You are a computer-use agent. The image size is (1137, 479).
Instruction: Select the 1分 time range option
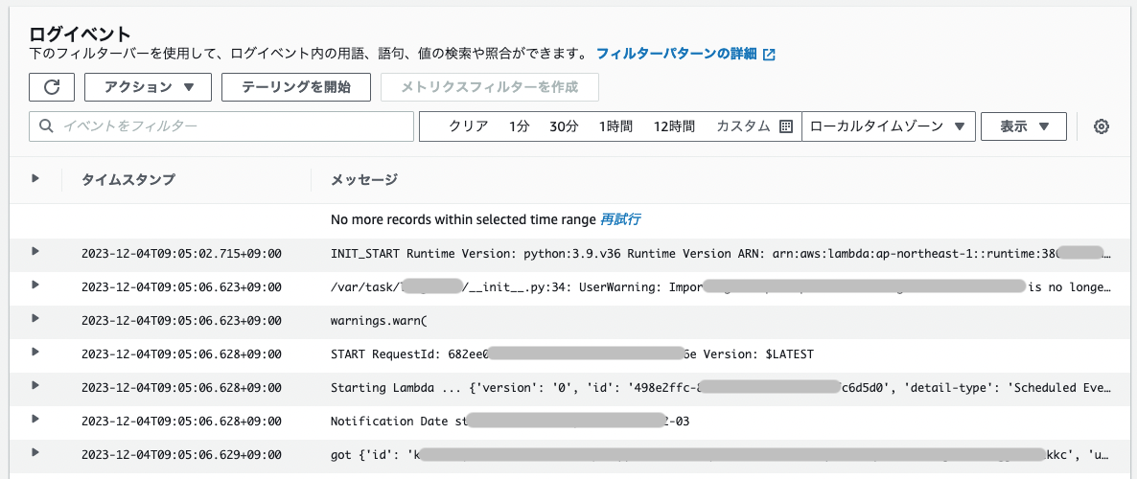[x=519, y=126]
